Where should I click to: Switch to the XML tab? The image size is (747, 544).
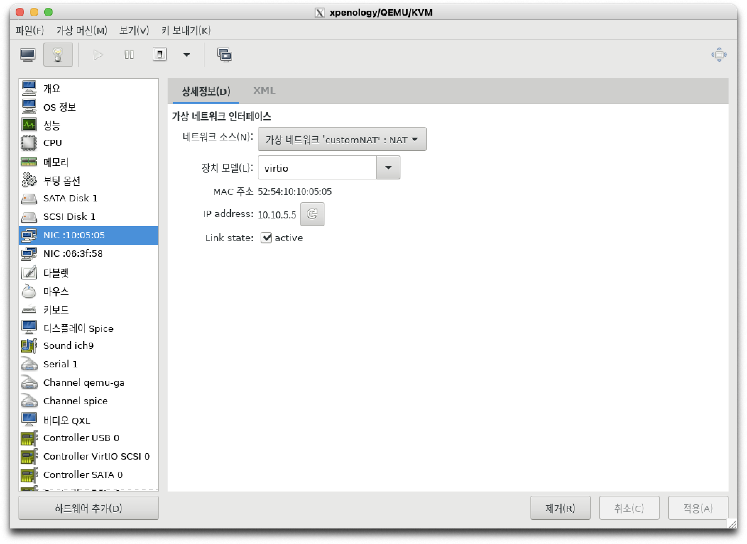264,91
